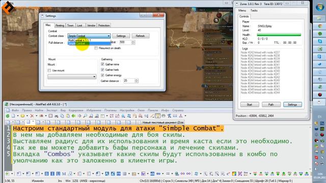Click the document tab Новый текстовый документ (2).txt

coord(161,123)
